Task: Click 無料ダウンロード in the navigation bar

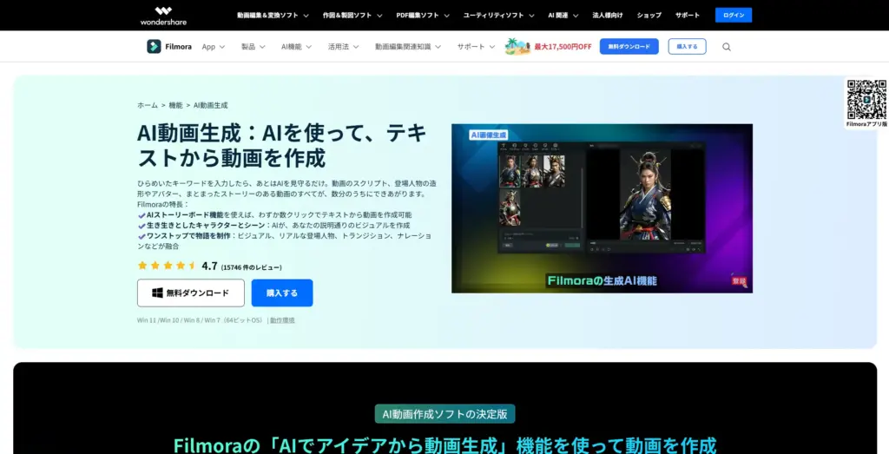Action: tap(629, 47)
